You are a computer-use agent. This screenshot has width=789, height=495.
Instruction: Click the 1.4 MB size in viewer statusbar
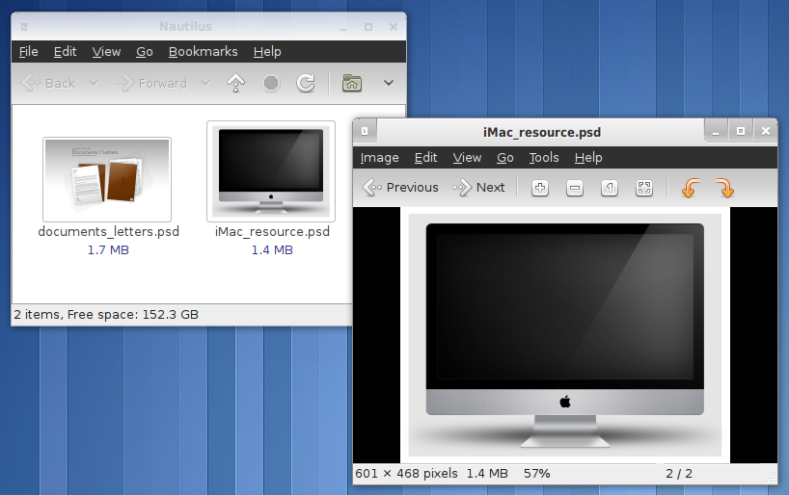tap(487, 474)
